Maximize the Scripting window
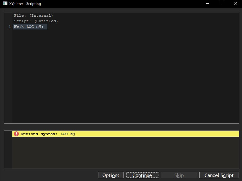Screen dimensions: 242x181 coord(221,4)
